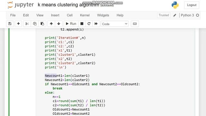206x116 pixels.
Task: Click the Python logo icon
Action: pos(175,5)
